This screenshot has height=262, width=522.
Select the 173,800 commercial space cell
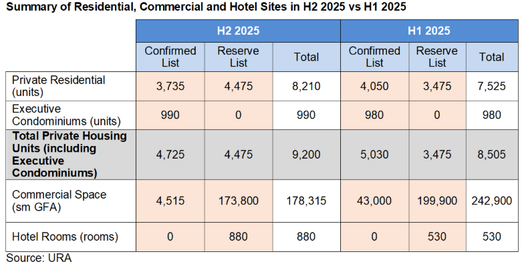pyautogui.click(x=239, y=201)
